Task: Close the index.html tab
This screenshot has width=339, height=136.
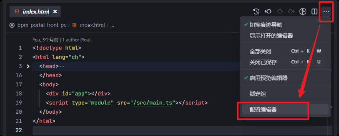Action: pyautogui.click(x=55, y=11)
